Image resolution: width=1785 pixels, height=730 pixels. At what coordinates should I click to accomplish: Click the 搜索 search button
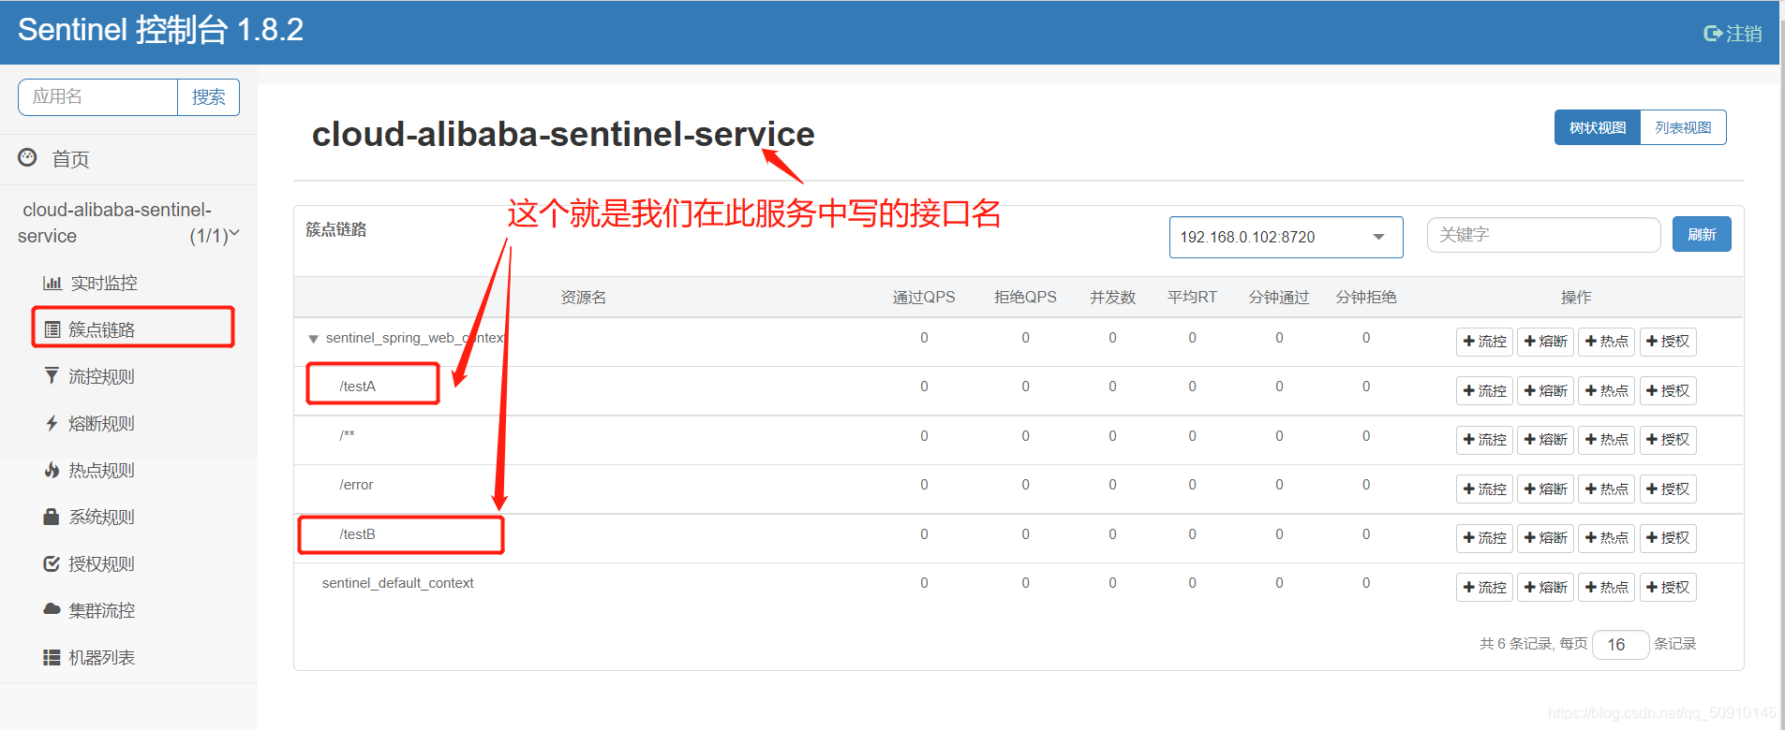(x=208, y=97)
